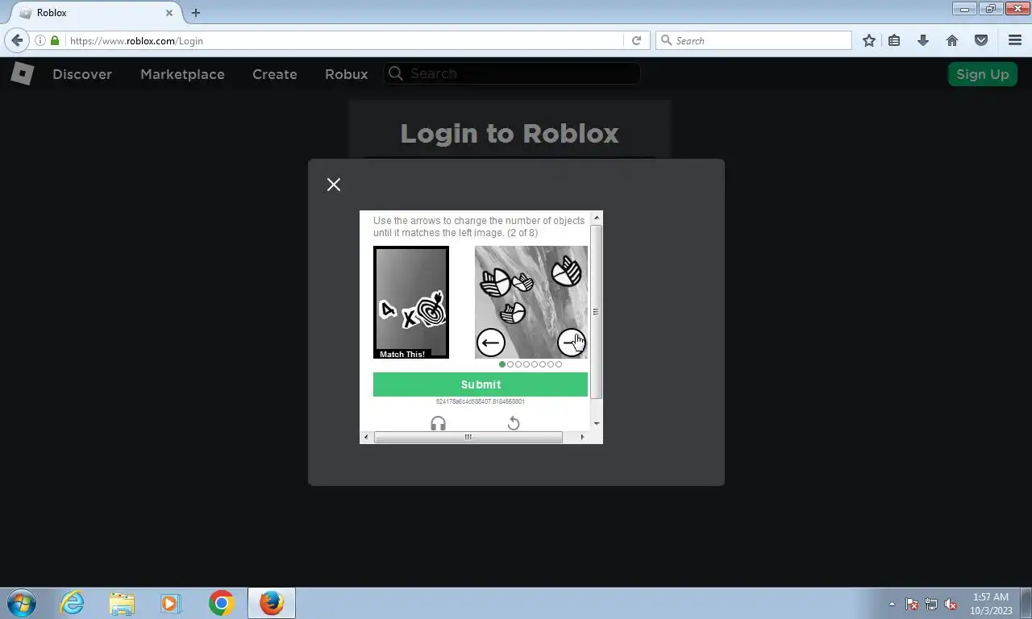Bookmark this page with the star icon
Image resolution: width=1032 pixels, height=619 pixels.
point(869,40)
